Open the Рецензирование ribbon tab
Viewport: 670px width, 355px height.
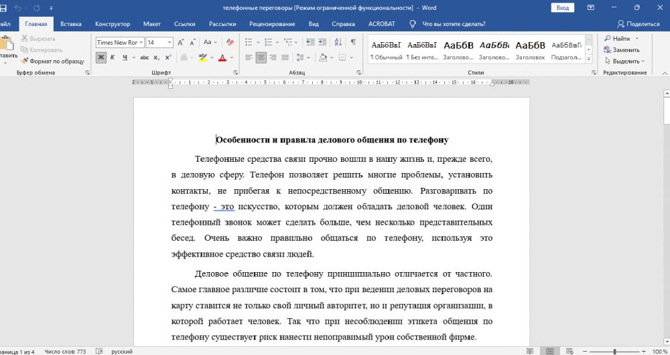tap(271, 23)
